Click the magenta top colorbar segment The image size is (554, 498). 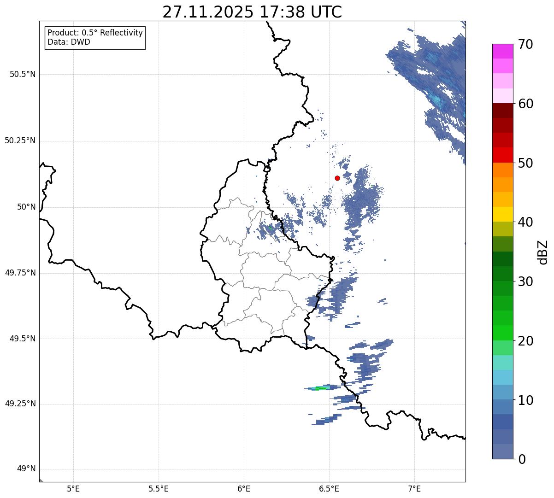point(503,51)
